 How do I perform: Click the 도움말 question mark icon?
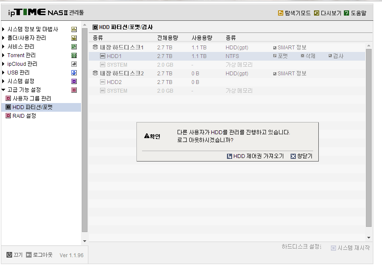(346, 13)
